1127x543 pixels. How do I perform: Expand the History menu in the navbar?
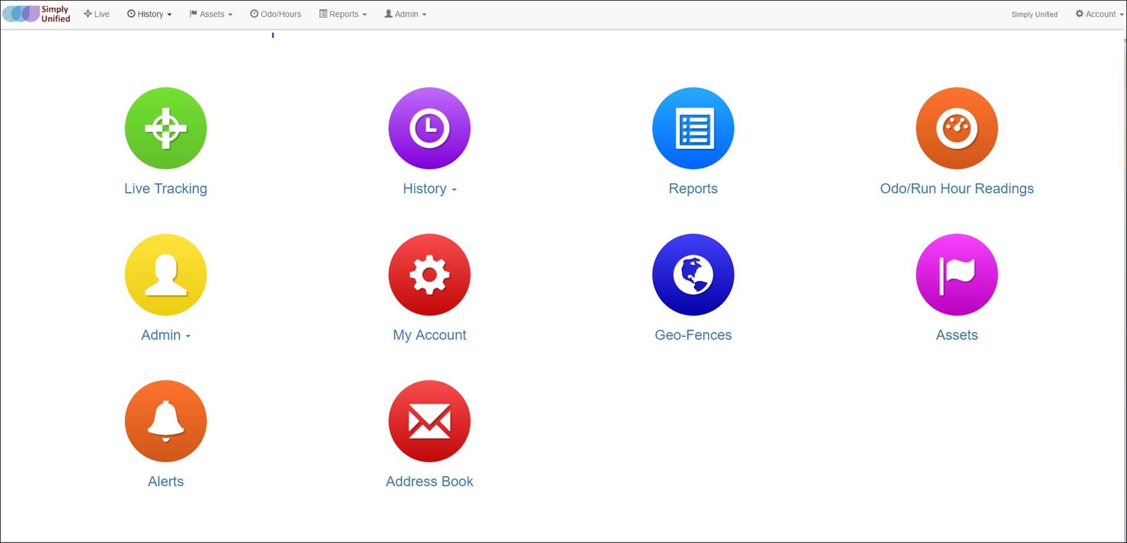[x=150, y=14]
